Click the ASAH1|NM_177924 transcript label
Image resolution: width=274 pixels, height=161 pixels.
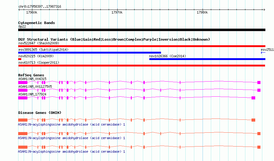pyautogui.click(x=32, y=94)
